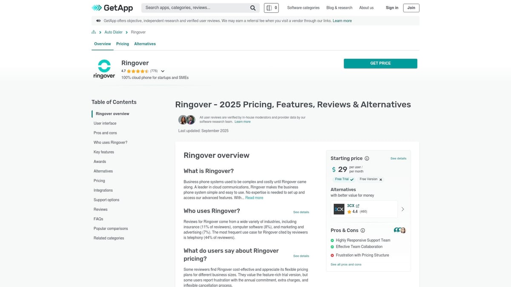511x287 pixels.
Task: Click the Starting price info icon
Action: (367, 159)
